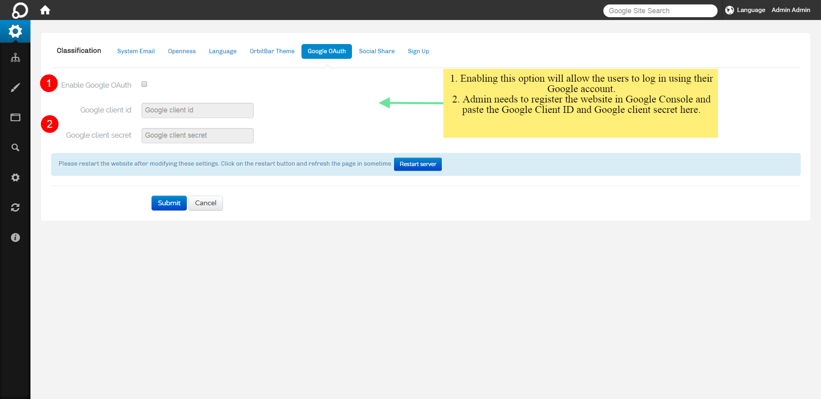Click the refresh arrows icon in sidebar
The width and height of the screenshot is (821, 399).
pos(15,207)
